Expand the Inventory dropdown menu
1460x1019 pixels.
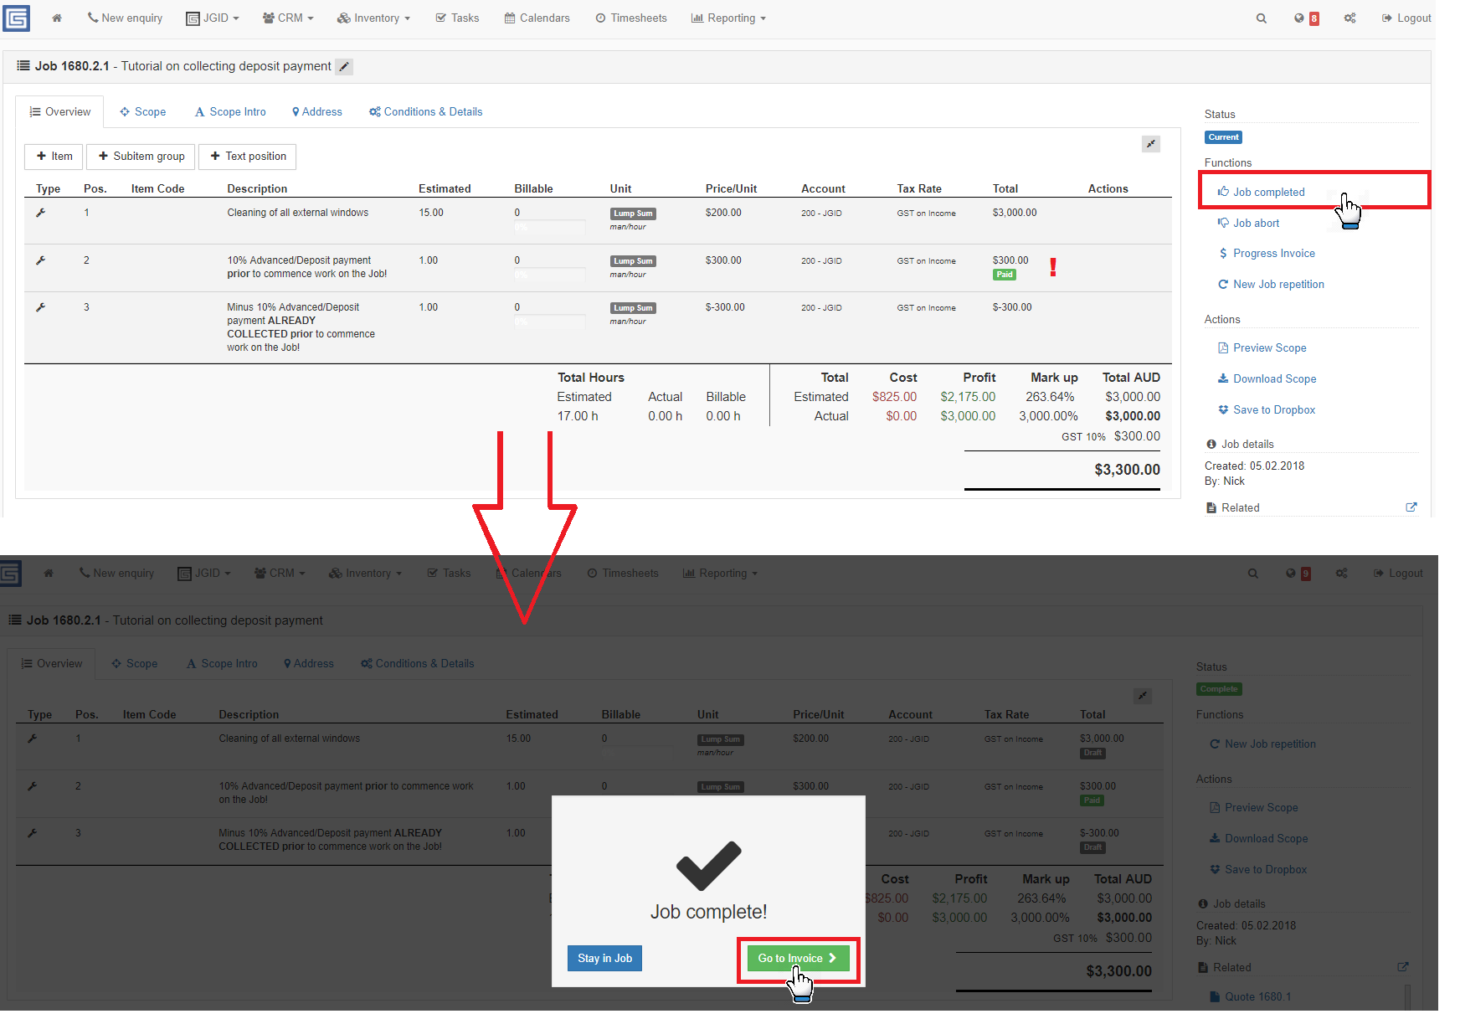coord(373,18)
